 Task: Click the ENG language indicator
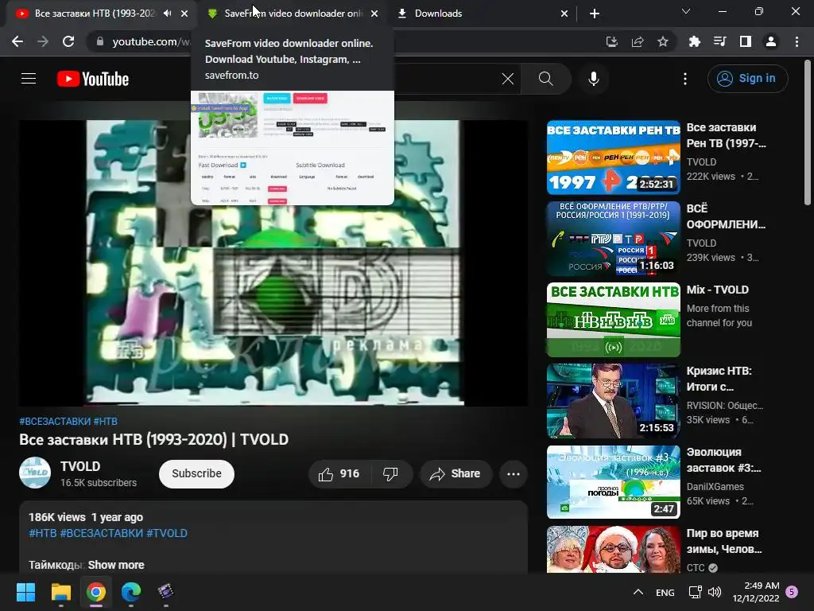pyautogui.click(x=665, y=592)
